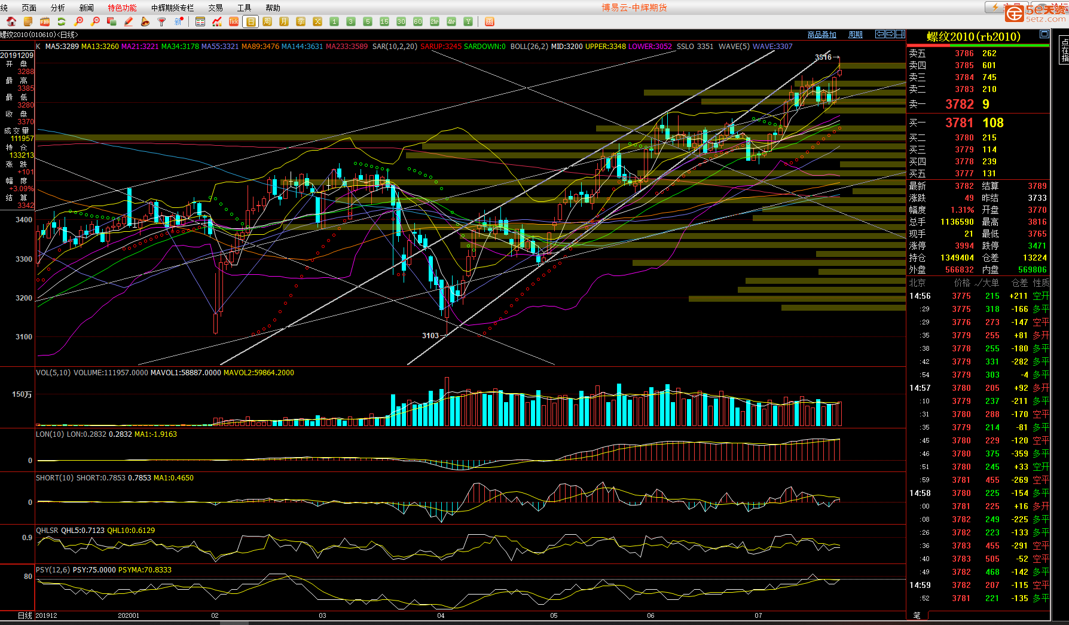
Task: Select the 60-minute period button
Action: (418, 22)
